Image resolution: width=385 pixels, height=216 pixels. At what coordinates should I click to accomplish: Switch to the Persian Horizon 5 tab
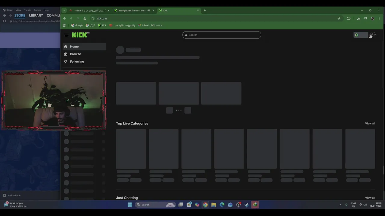pyautogui.click(x=89, y=10)
